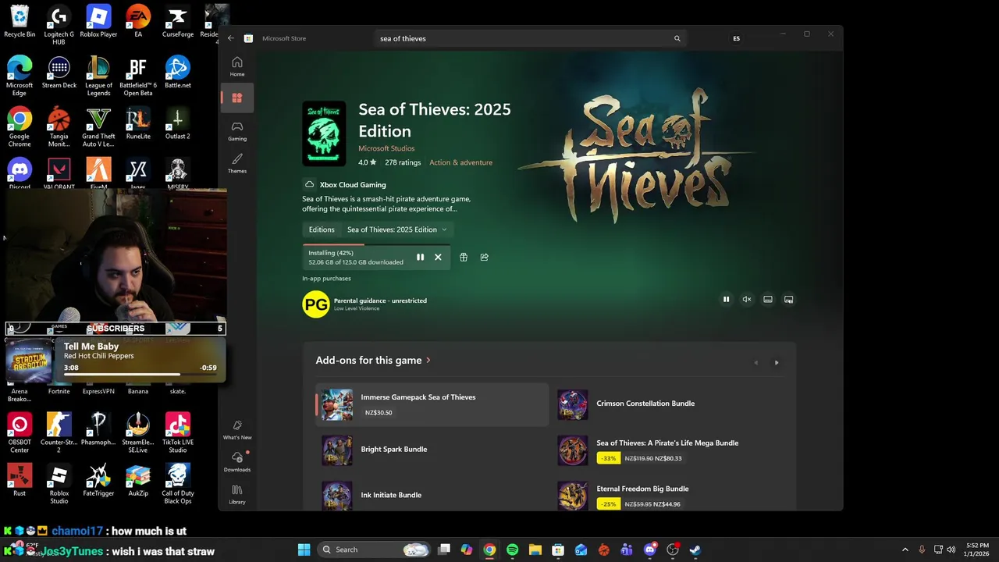Open the Roblox Player desktop icon
The height and width of the screenshot is (562, 999).
tap(98, 22)
